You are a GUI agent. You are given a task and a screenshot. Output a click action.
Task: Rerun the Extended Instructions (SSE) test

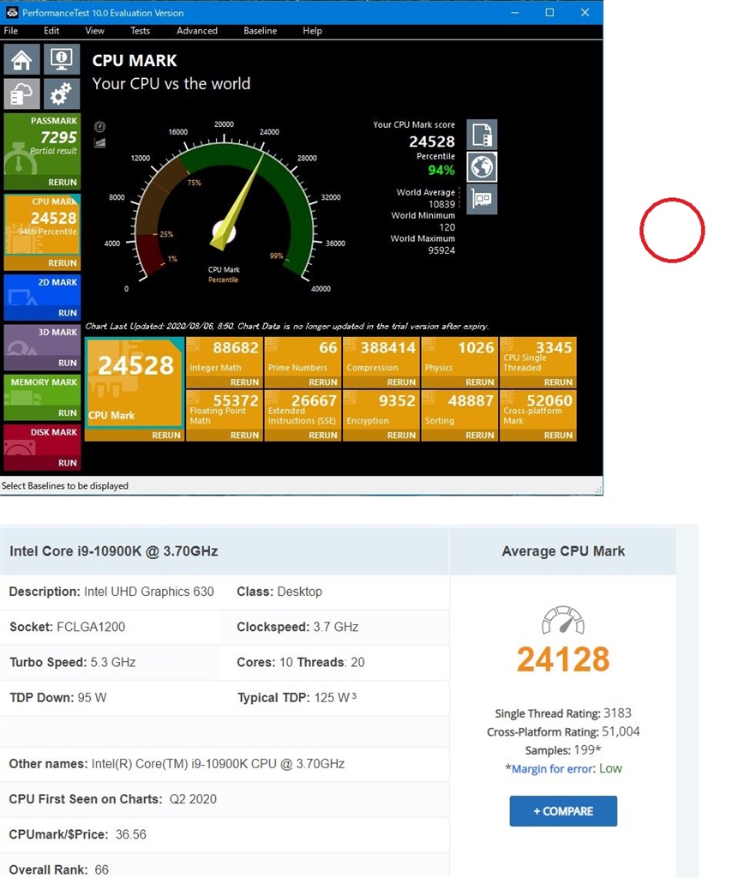point(323,435)
